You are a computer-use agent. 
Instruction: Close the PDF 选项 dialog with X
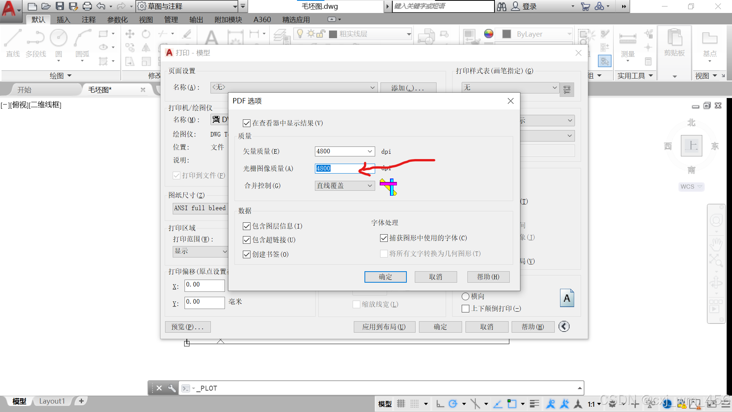click(510, 101)
